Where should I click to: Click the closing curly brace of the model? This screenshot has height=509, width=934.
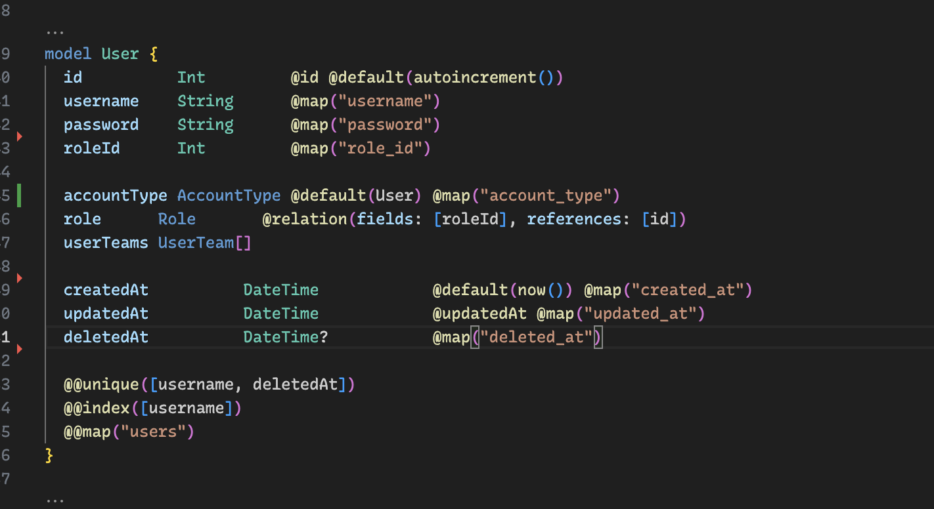[x=49, y=455]
